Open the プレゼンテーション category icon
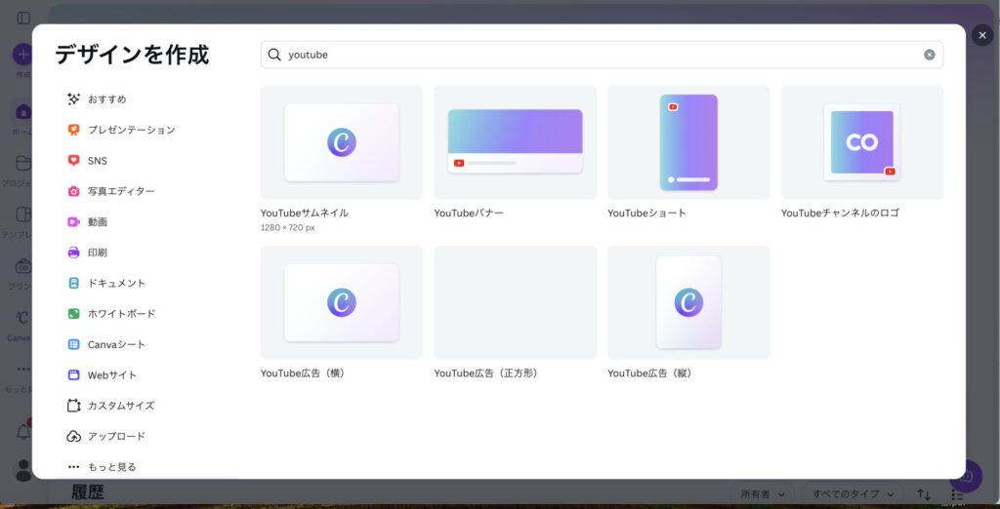The image size is (1000, 509). [x=73, y=130]
